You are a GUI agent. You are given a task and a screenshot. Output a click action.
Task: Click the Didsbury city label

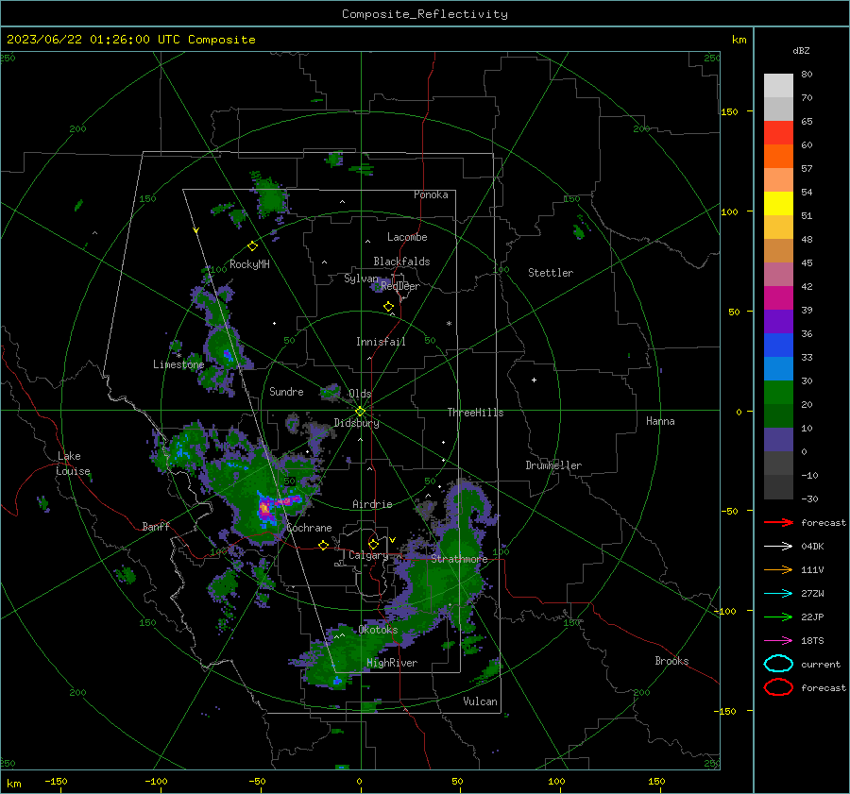click(x=356, y=423)
